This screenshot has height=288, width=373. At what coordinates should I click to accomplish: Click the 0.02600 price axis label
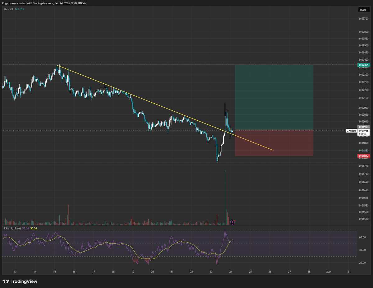point(363,32)
